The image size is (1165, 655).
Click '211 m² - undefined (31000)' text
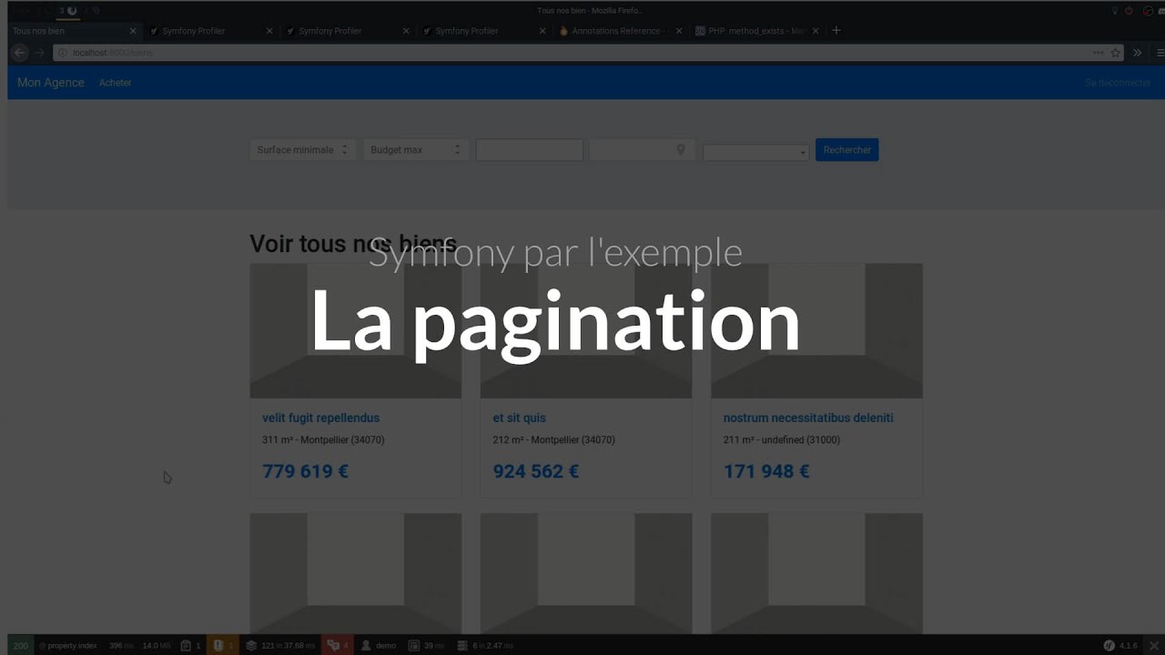(782, 440)
